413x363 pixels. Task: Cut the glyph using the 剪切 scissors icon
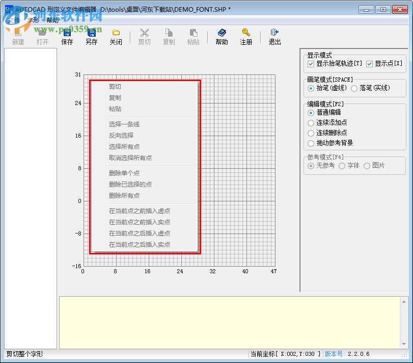144,36
